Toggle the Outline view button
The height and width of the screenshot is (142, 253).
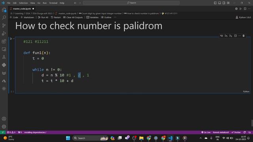[106, 17]
